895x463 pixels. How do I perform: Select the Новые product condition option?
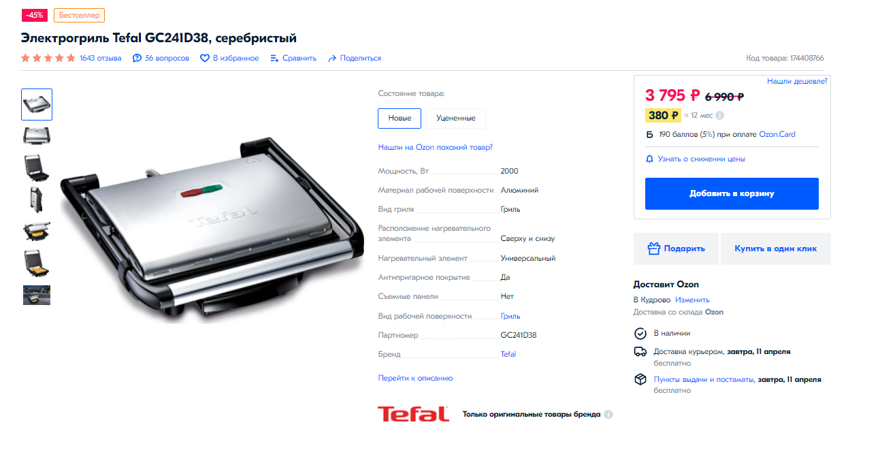[400, 118]
